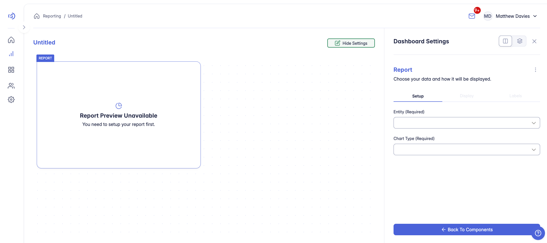Open the Dashboards grid icon in sidebar
547x243 pixels.
pyautogui.click(x=11, y=70)
